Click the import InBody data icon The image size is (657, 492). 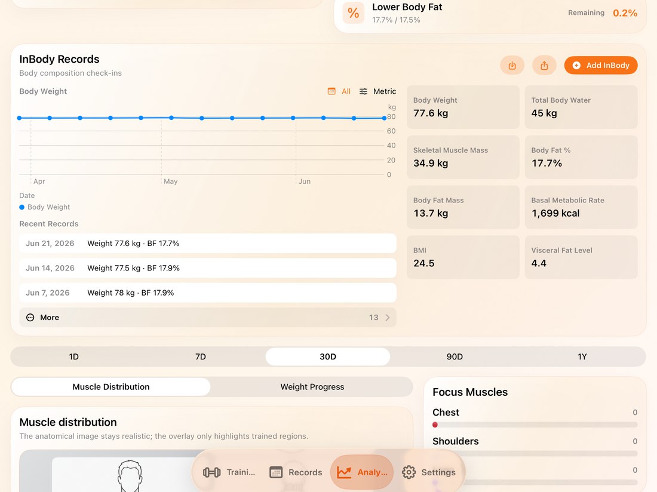coord(512,66)
